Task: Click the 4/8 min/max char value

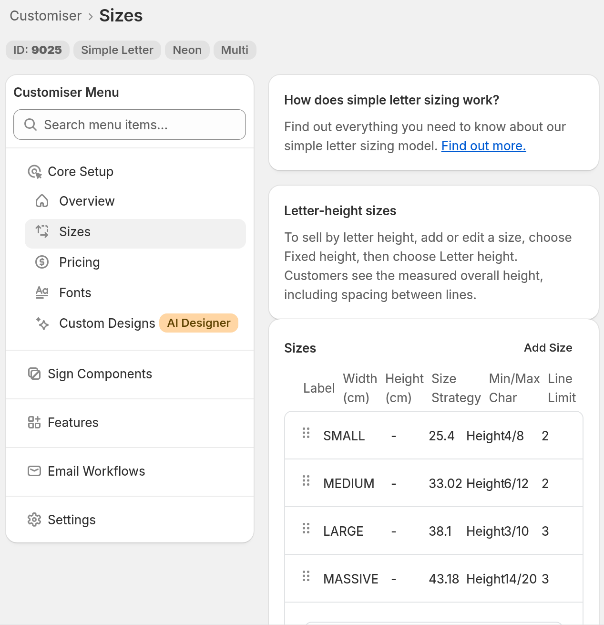Action: click(x=514, y=436)
